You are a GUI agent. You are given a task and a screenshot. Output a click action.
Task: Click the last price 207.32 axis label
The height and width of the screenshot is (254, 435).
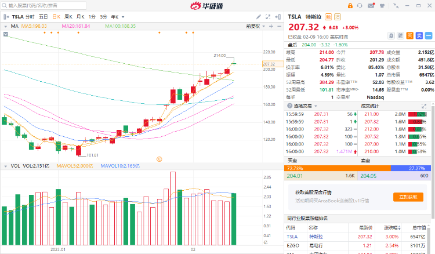point(273,64)
